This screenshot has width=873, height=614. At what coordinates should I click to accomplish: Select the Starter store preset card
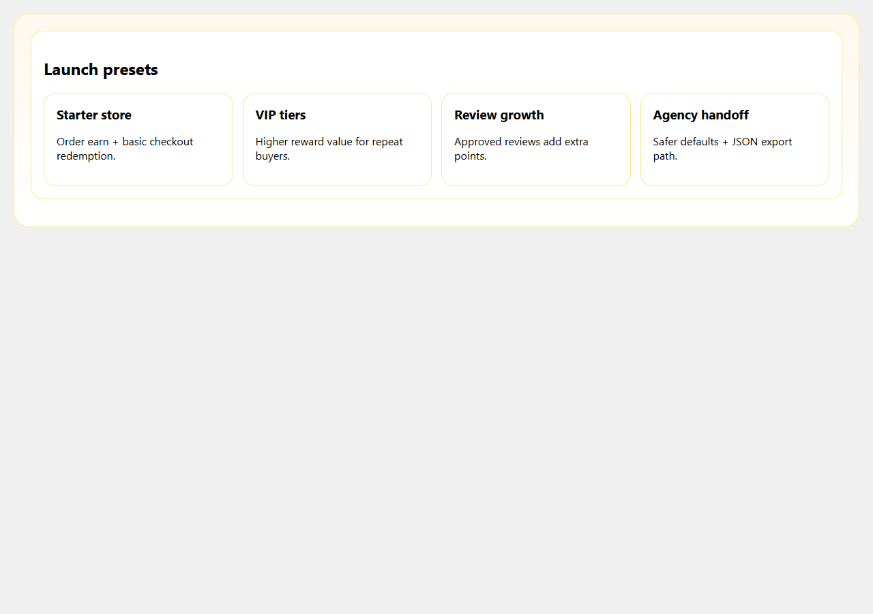pyautogui.click(x=138, y=139)
